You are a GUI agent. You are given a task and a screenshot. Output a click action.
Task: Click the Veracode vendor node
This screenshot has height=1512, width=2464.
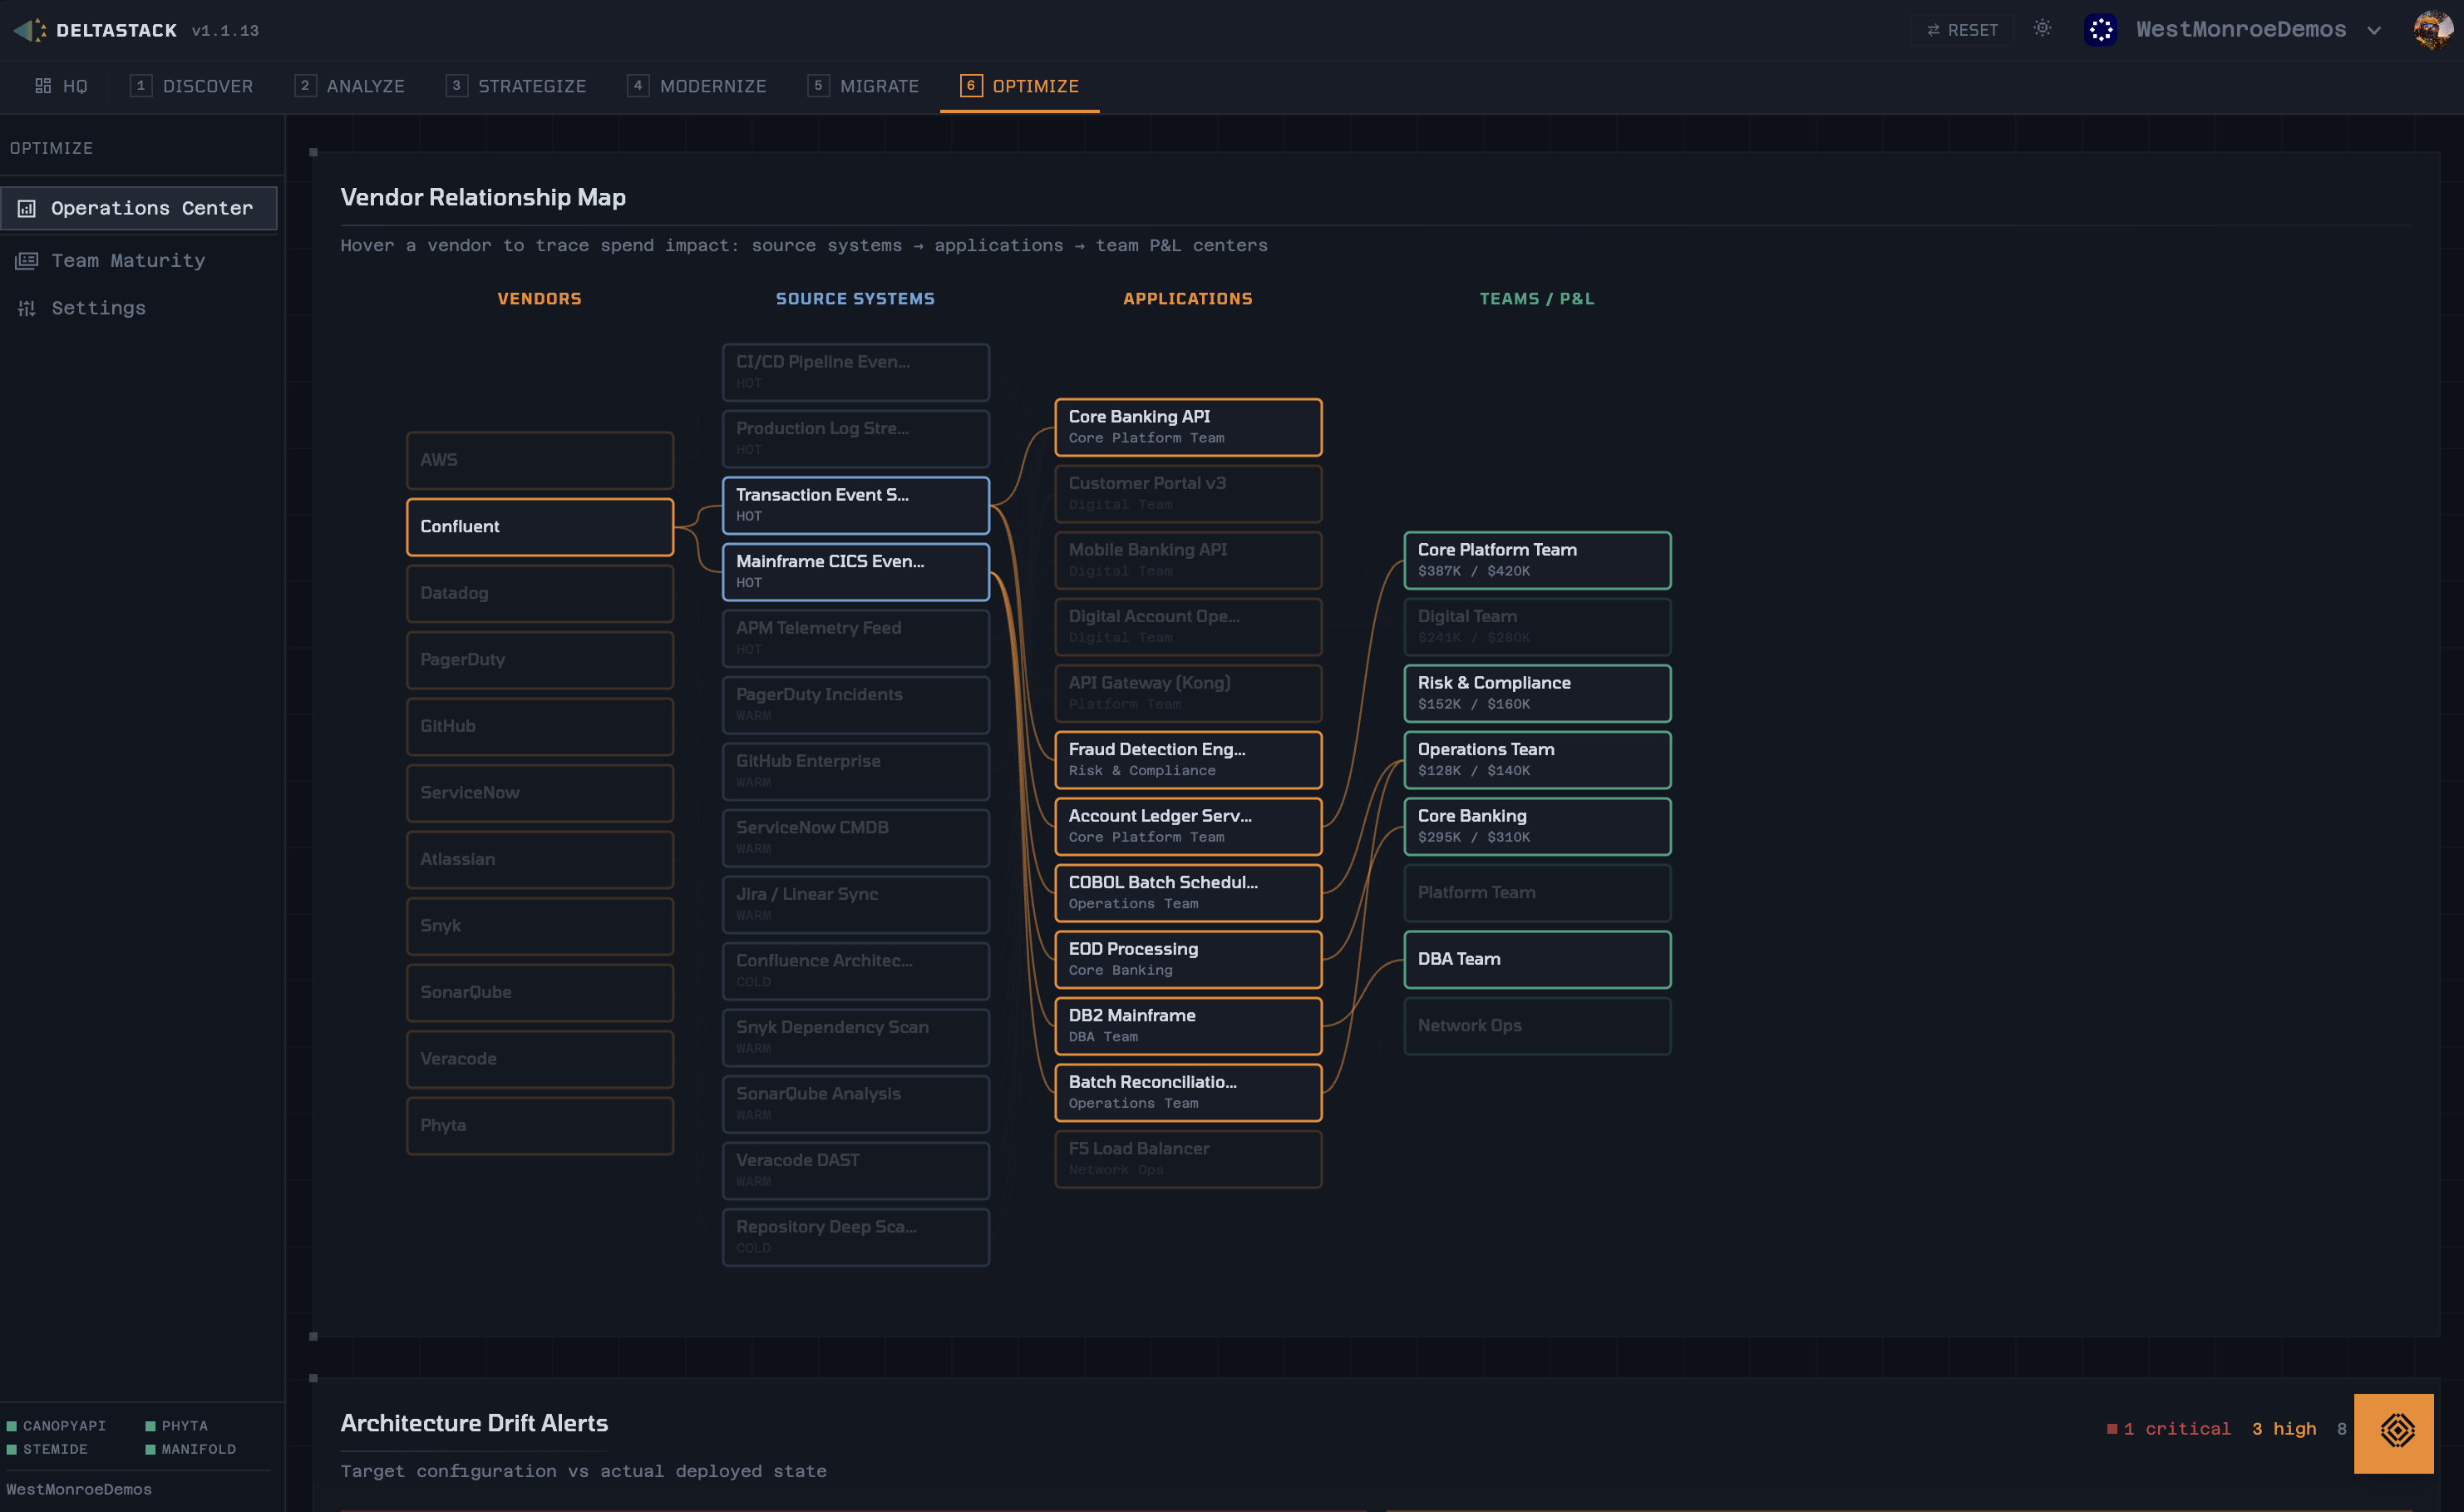pos(540,1059)
